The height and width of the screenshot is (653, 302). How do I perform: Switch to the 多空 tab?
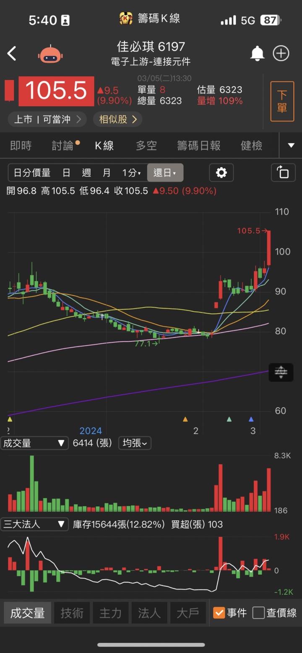tap(146, 146)
